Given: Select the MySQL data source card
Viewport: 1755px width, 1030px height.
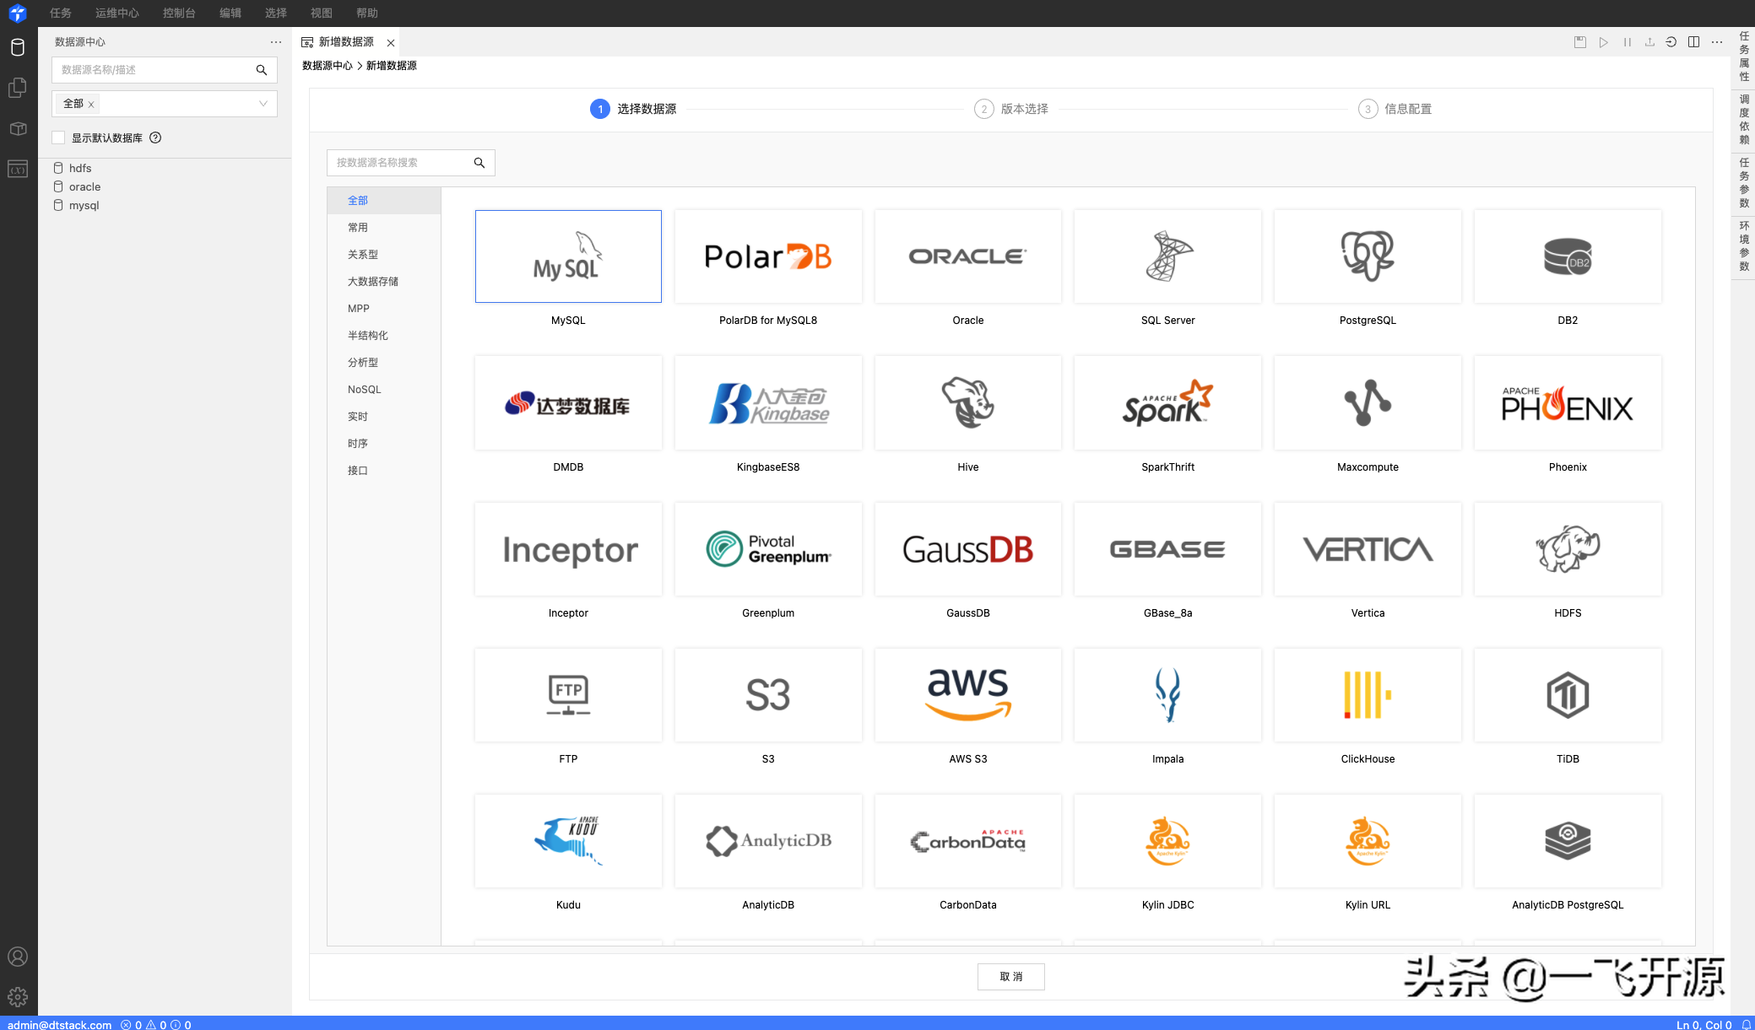Looking at the screenshot, I should 568,256.
